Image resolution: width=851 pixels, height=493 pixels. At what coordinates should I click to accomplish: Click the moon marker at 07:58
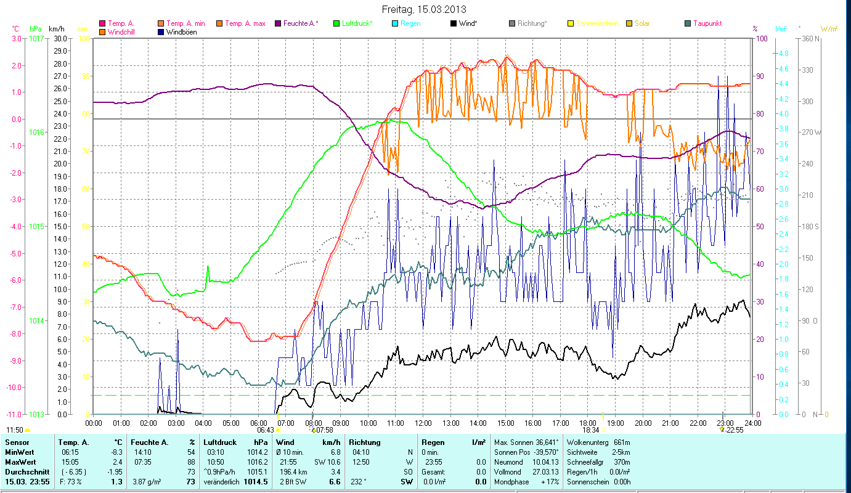313,430
